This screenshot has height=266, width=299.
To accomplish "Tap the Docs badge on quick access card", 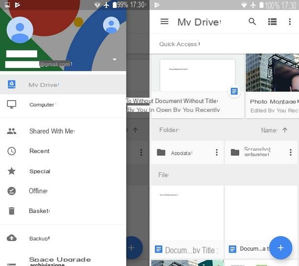I will click(x=234, y=91).
